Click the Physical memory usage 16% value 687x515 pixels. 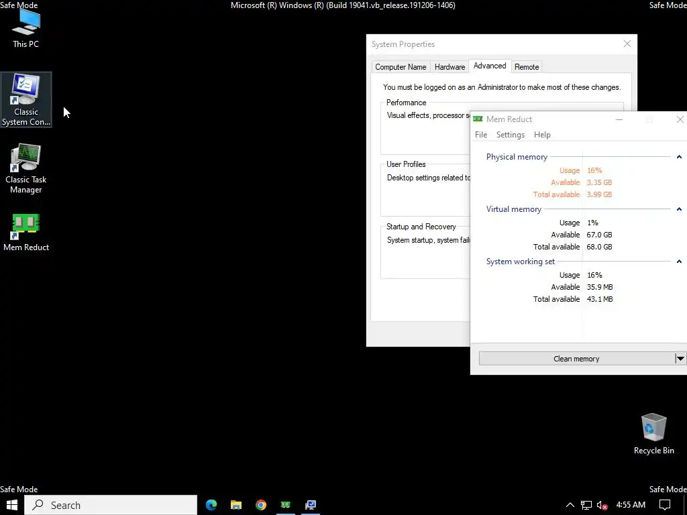pyautogui.click(x=594, y=170)
